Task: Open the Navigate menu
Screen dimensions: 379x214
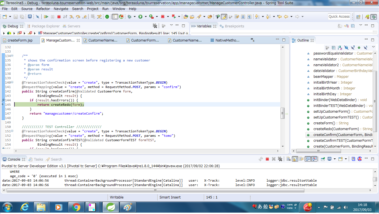Action: tap(61, 9)
